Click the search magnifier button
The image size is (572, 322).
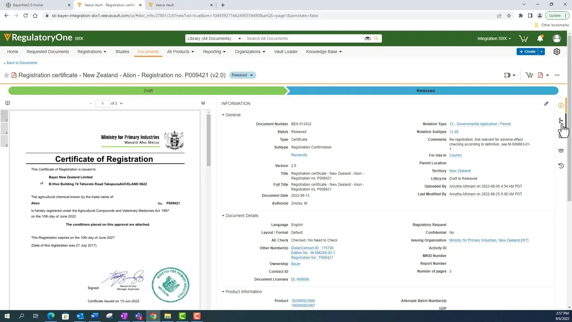[376, 38]
